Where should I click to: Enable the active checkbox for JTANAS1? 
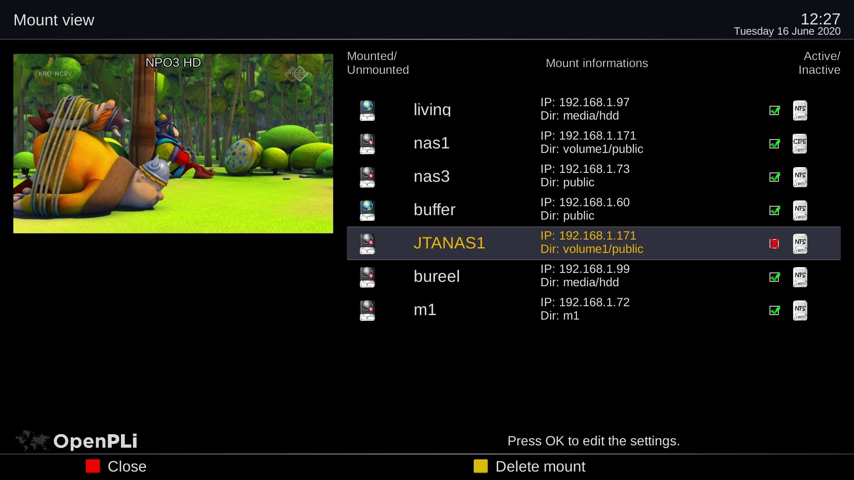(774, 243)
